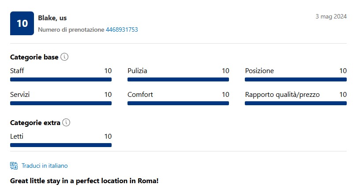This screenshot has width=356, height=188.
Task: Click the Rapporto qualità/prezzo label text
Action: click(x=282, y=95)
